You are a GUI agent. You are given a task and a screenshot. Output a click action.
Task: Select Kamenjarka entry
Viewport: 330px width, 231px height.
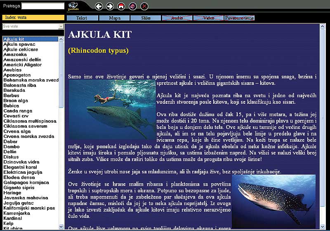(x=31, y=213)
